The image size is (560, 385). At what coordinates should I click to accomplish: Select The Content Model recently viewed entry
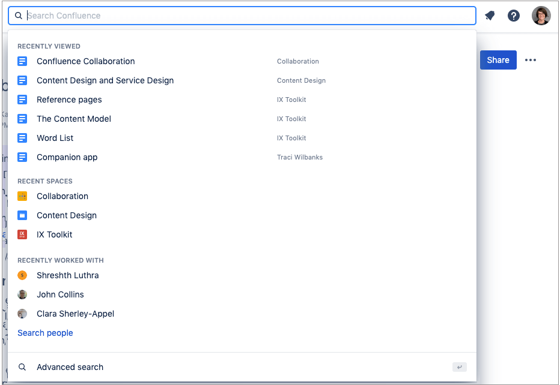(x=73, y=118)
